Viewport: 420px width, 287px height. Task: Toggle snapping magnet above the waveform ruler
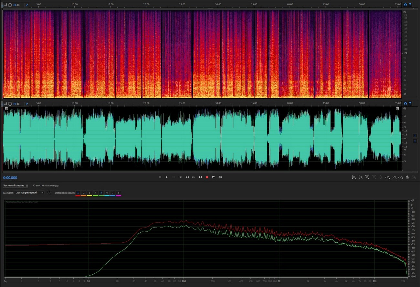click(405, 104)
